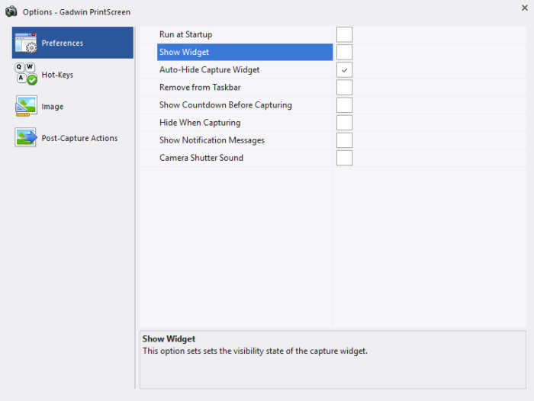Screen dimensions: 534x401
Task: Close the Options dialog window
Action: pyautogui.click(x=525, y=8)
